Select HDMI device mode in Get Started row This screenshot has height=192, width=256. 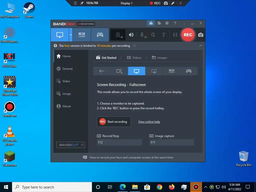[x=171, y=71]
